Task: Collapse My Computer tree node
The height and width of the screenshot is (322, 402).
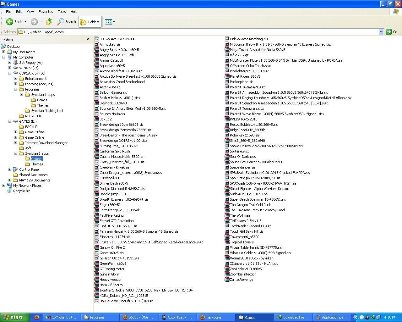Action: point(3,57)
